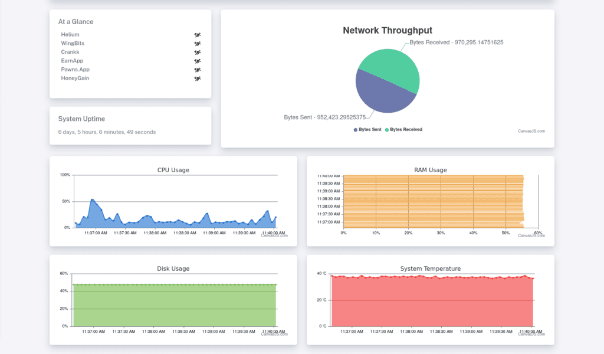
Task: Click the Crankk status icon
Action: click(x=196, y=52)
